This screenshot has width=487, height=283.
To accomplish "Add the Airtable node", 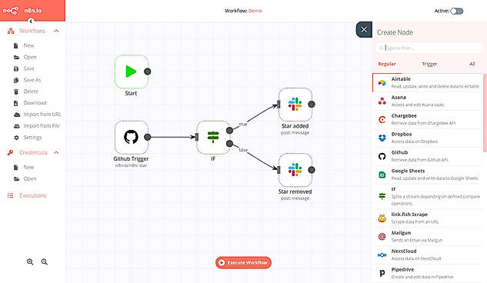I will [428, 82].
